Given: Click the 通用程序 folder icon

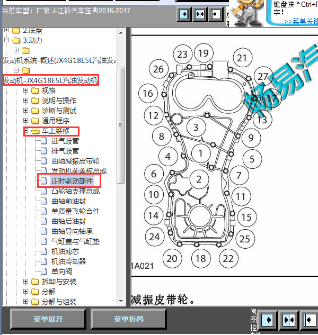Looking at the screenshot, I should (x=35, y=121).
